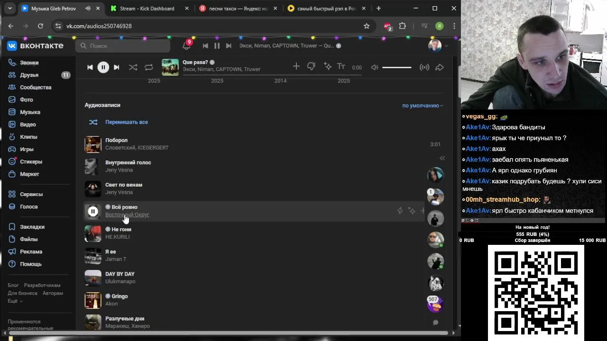This screenshot has width=607, height=341.
Task: Open the Разработчикам footer link
Action: pyautogui.click(x=42, y=285)
